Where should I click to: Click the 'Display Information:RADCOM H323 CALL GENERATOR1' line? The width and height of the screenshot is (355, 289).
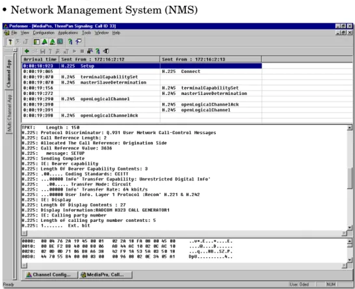96,210
